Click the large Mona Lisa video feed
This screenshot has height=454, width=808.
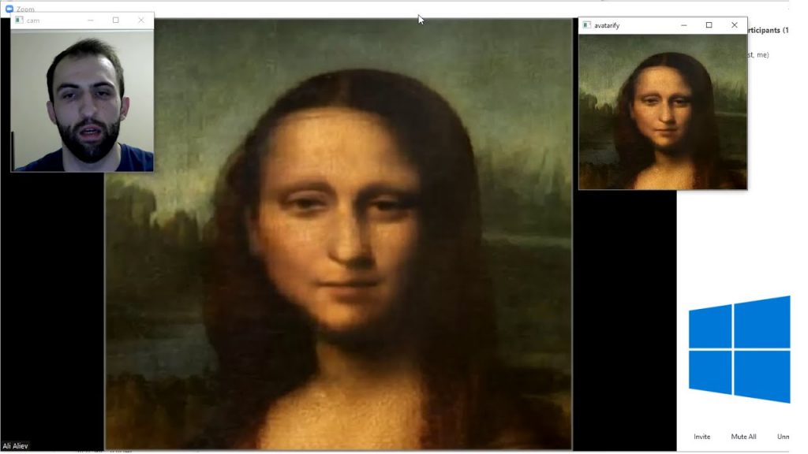[339, 234]
